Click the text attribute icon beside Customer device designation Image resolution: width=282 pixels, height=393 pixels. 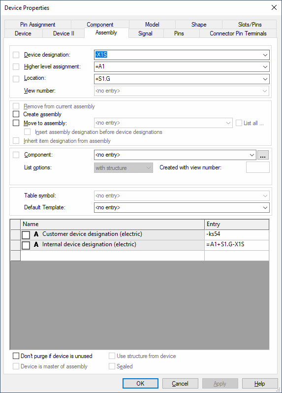click(x=36, y=234)
